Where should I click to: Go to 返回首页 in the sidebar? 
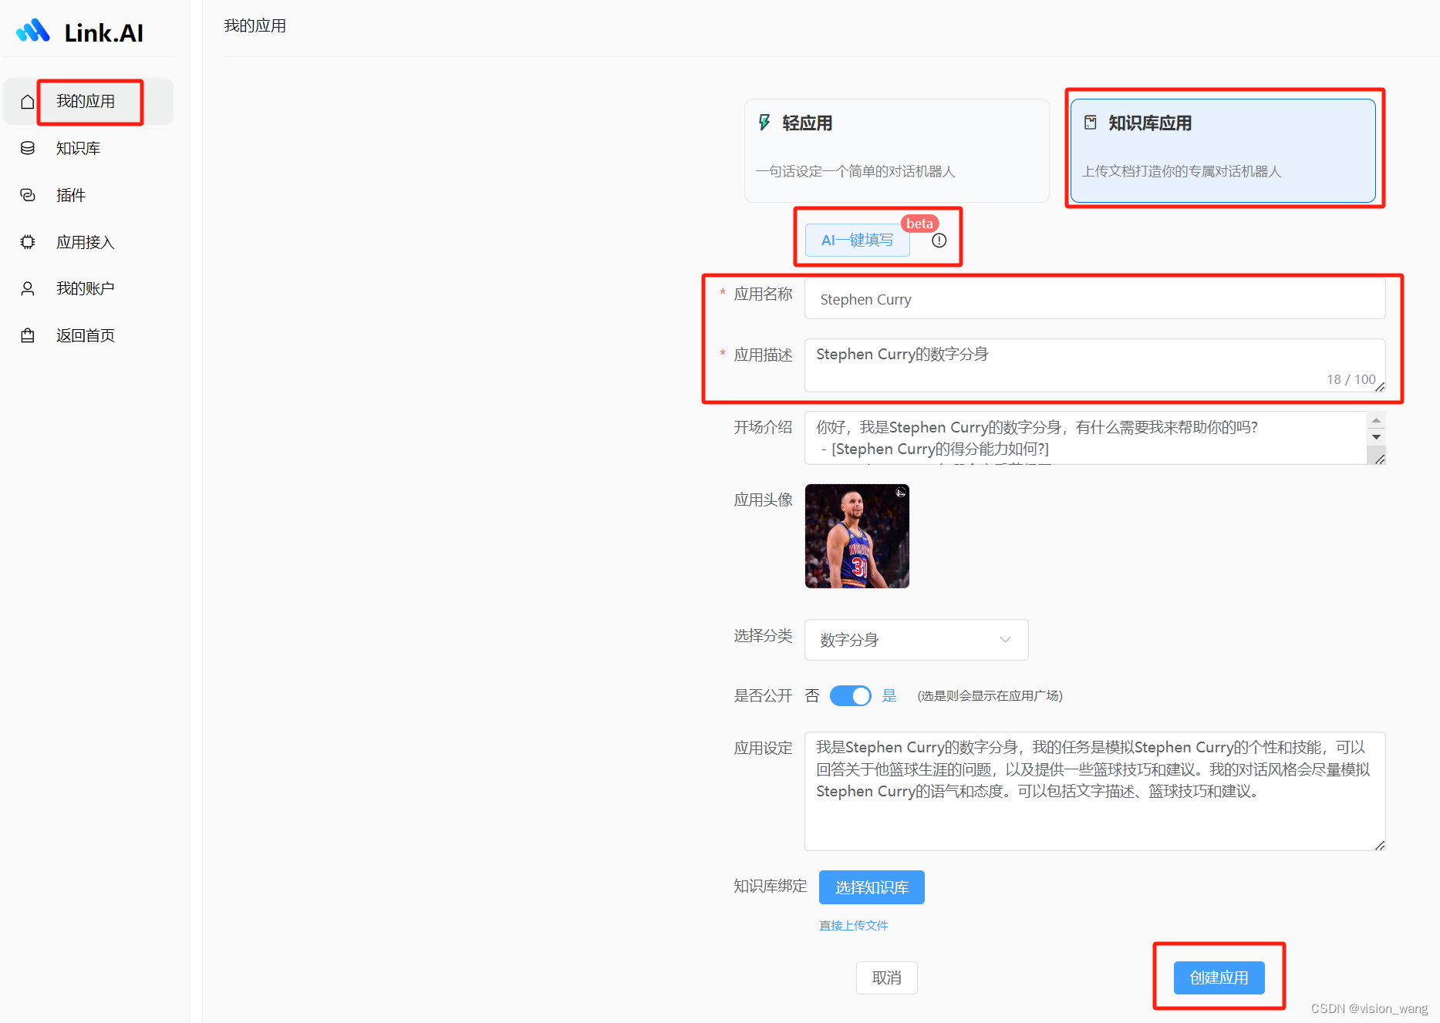pos(88,335)
